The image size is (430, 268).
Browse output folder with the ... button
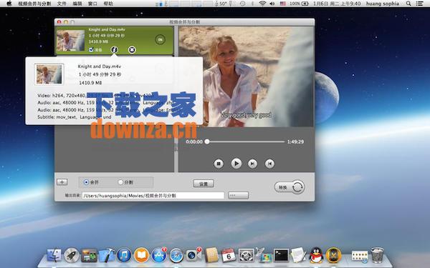(239, 195)
